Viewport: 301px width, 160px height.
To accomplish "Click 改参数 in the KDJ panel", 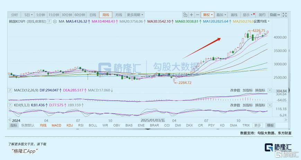I will [235, 105].
